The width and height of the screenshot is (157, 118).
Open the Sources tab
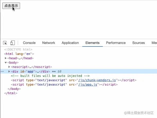[138, 43]
